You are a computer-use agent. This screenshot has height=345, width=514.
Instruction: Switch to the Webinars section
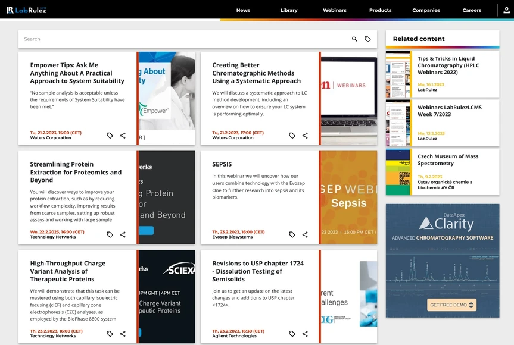click(x=335, y=10)
